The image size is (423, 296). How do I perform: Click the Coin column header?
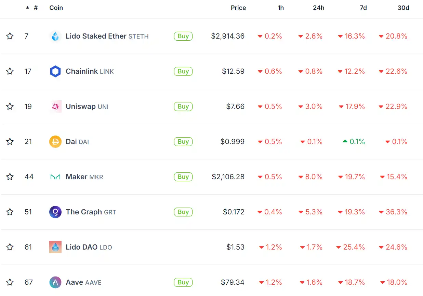coord(56,8)
